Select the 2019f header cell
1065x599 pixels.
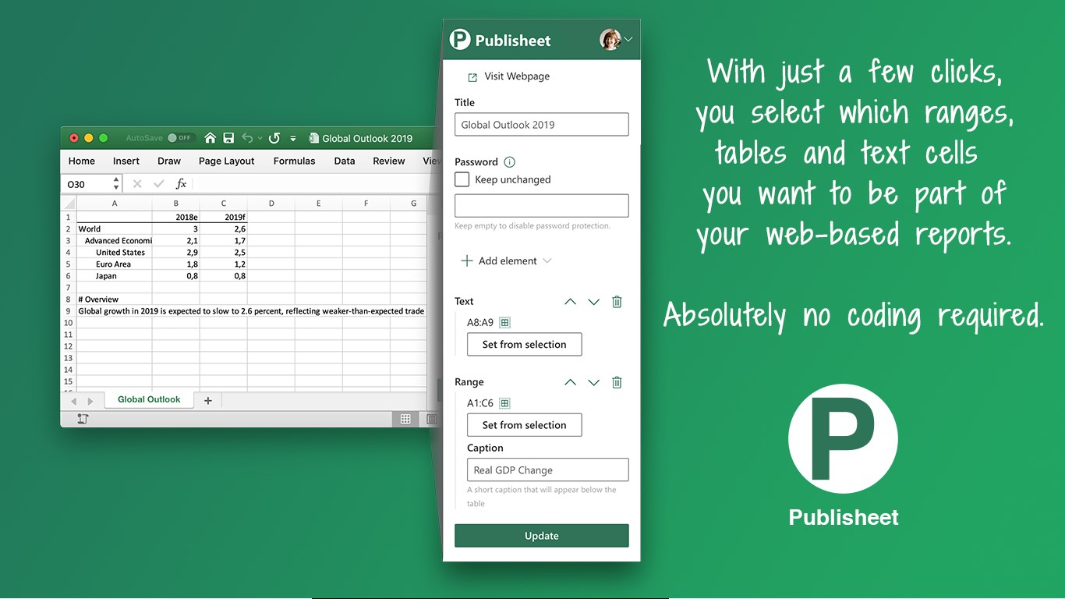pos(224,218)
